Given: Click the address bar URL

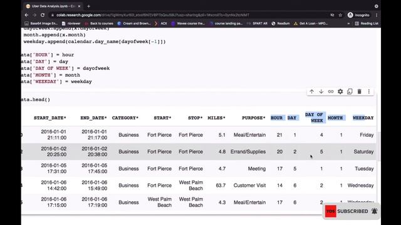Looking at the screenshot, I should click(x=153, y=15).
